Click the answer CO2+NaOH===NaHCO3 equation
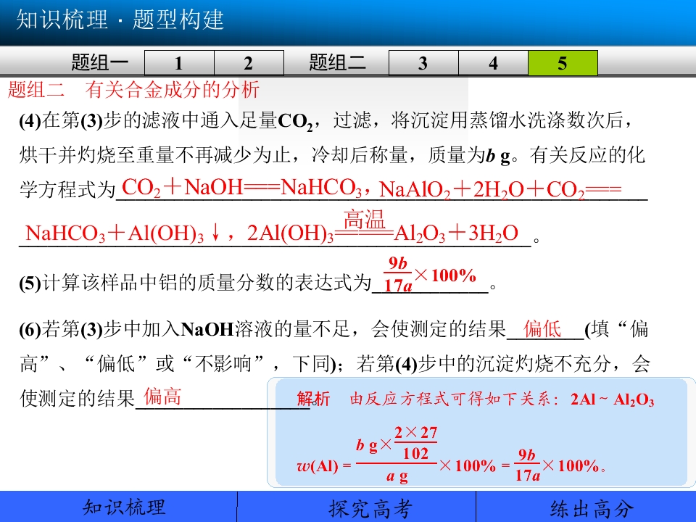Image resolution: width=696 pixels, height=522 pixels. pyautogui.click(x=241, y=187)
